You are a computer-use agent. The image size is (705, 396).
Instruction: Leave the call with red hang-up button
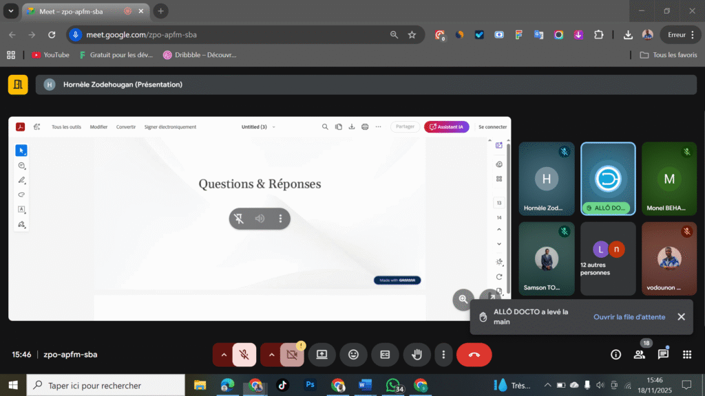tap(474, 355)
